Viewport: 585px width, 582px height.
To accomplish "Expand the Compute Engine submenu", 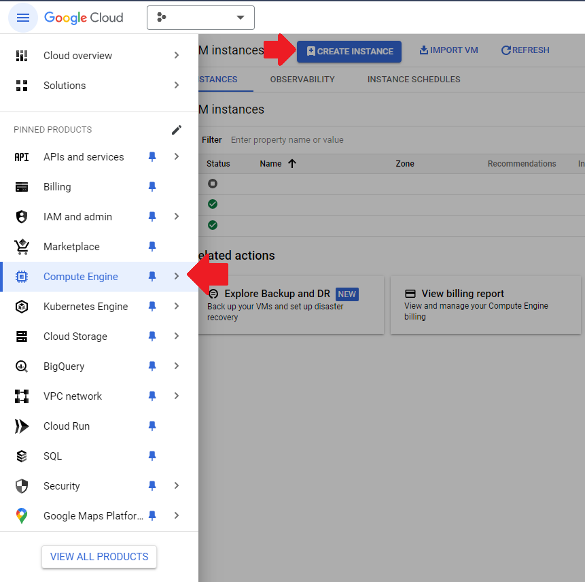I will 176,276.
